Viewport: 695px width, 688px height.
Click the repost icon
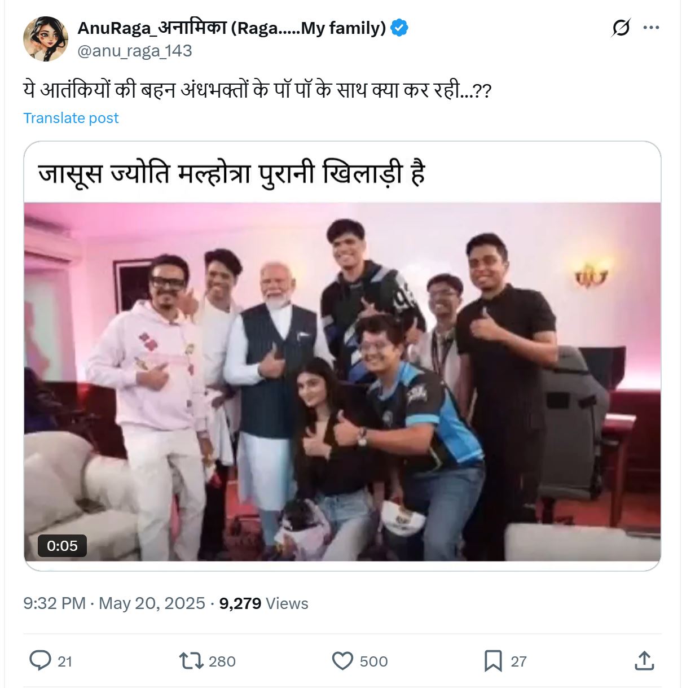click(191, 661)
